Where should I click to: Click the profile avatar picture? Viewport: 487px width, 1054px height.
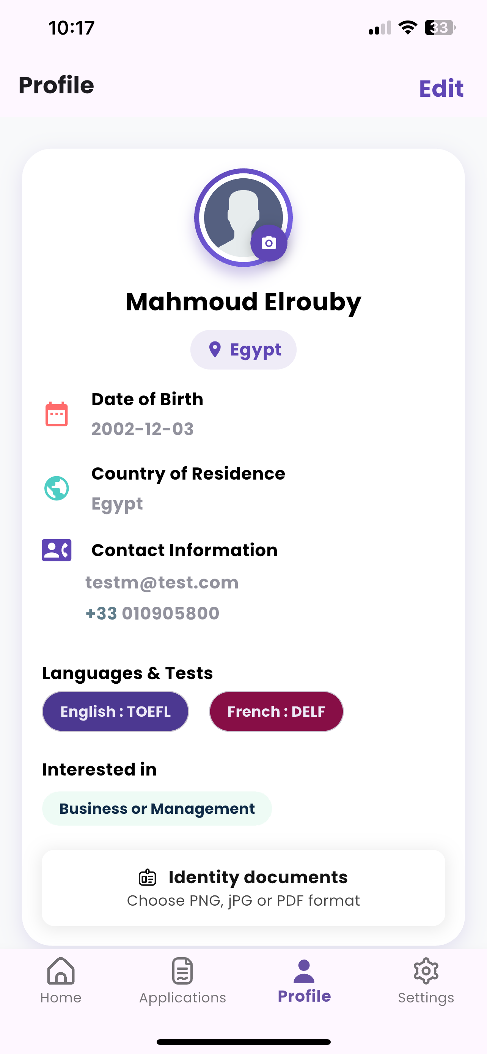point(243,218)
